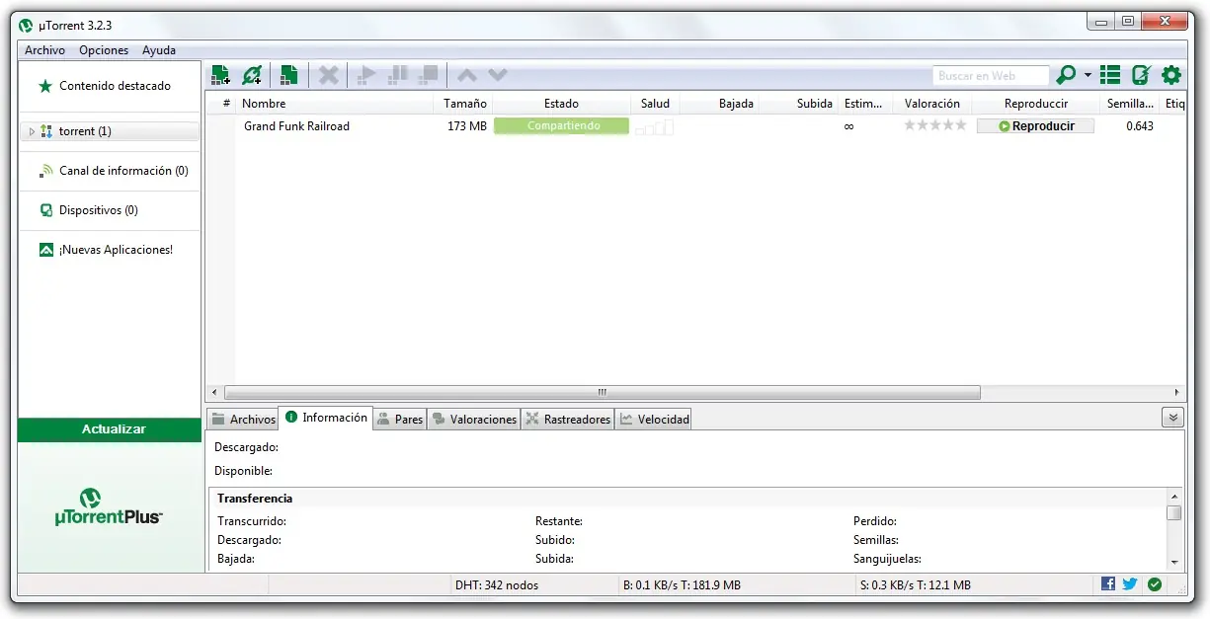Move torrent up in queue arrow

point(467,75)
